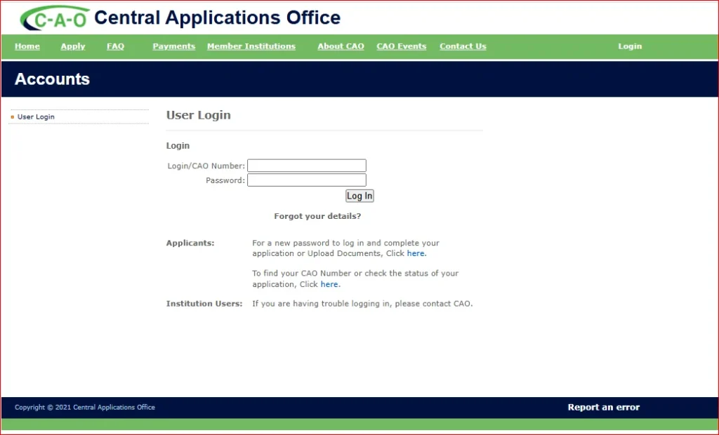719x435 pixels.
Task: Open CAO Events page
Action: point(401,46)
